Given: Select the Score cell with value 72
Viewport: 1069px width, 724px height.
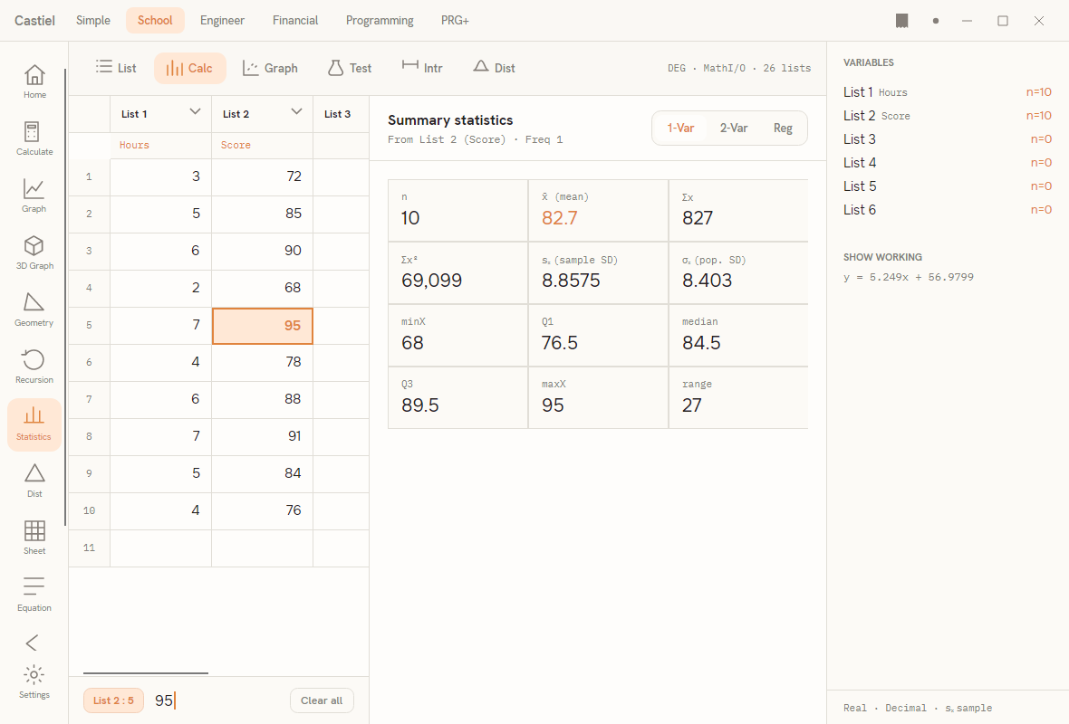Looking at the screenshot, I should (x=263, y=177).
